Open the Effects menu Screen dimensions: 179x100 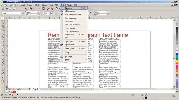tap(37, 5)
